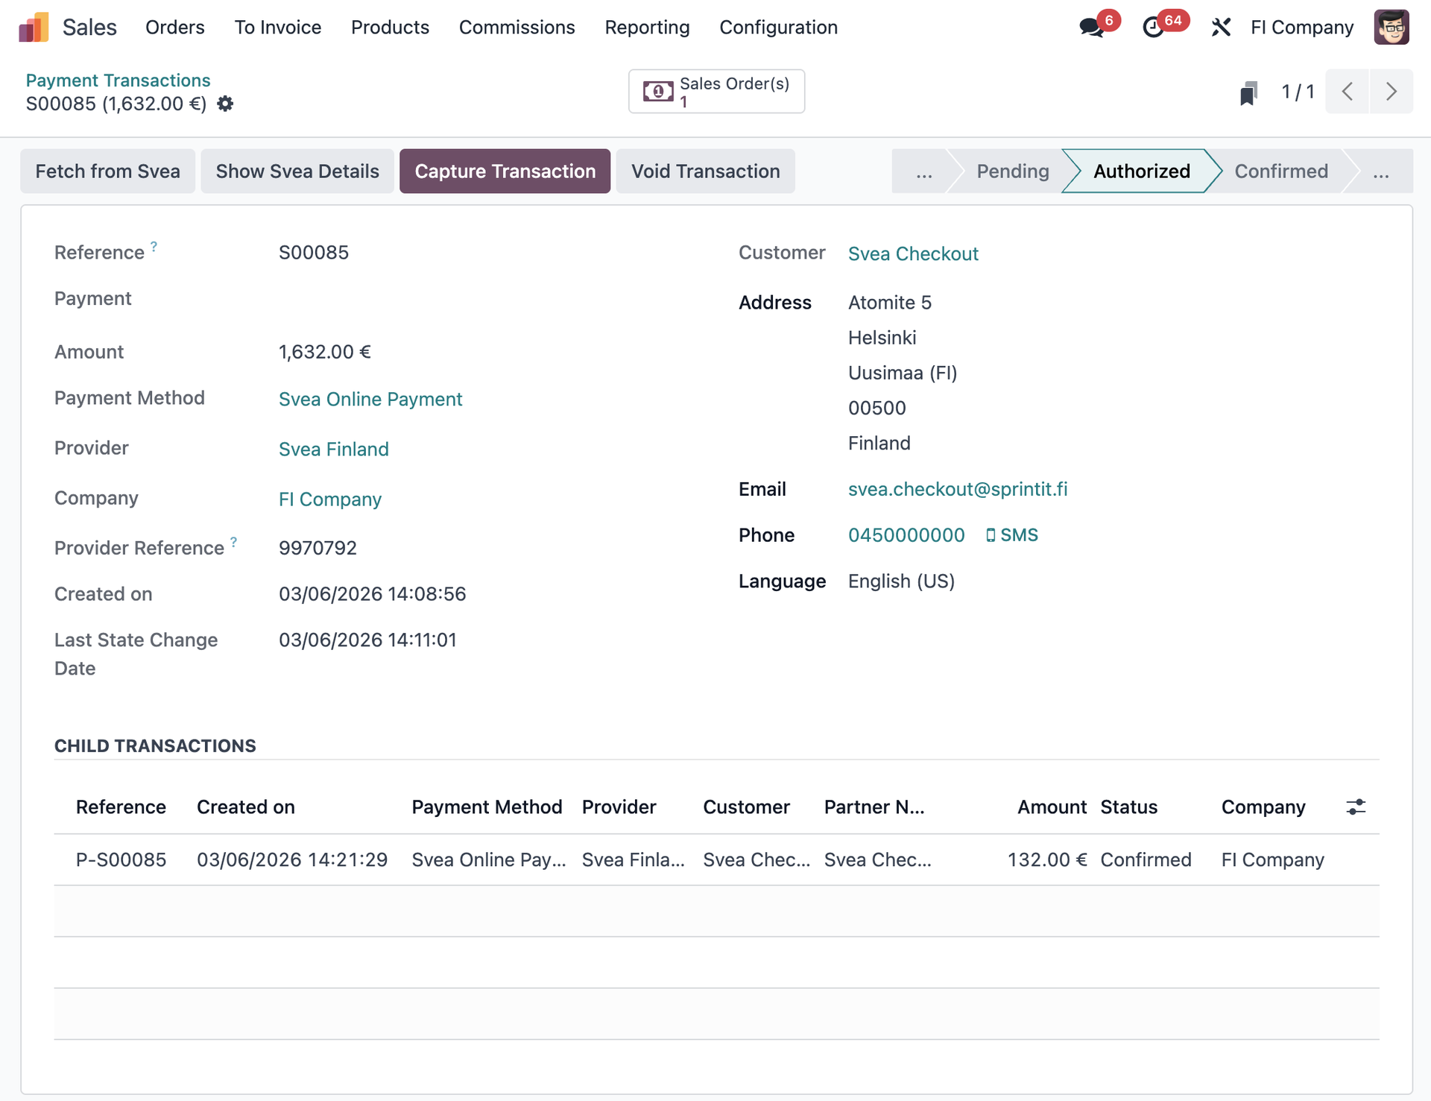Select the Confirmed status stage

(1281, 171)
